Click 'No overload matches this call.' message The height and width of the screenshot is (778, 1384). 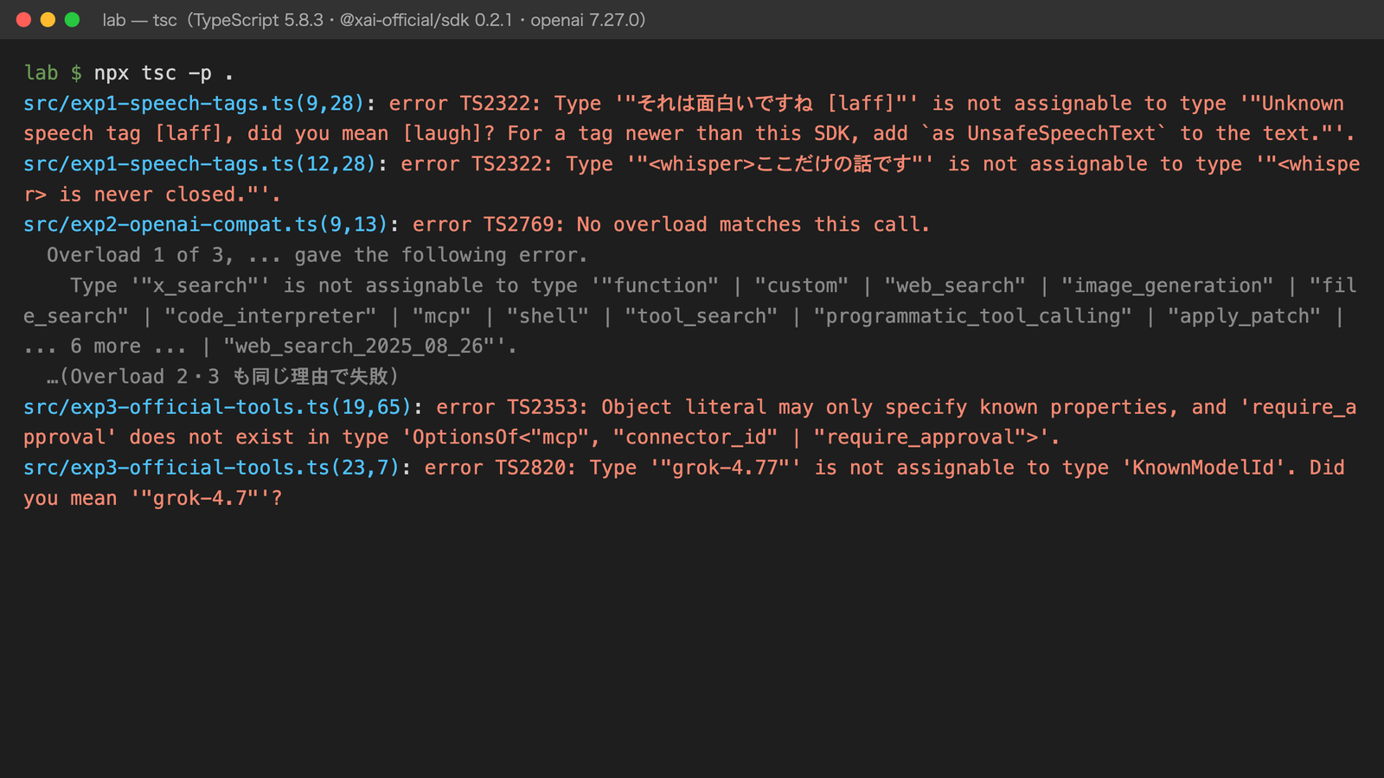[753, 225]
